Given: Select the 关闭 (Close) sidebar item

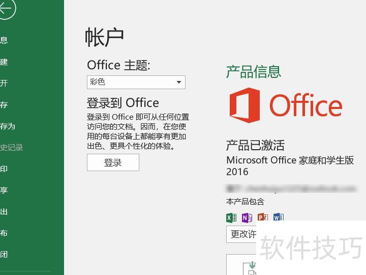Looking at the screenshot, I should [4, 255].
